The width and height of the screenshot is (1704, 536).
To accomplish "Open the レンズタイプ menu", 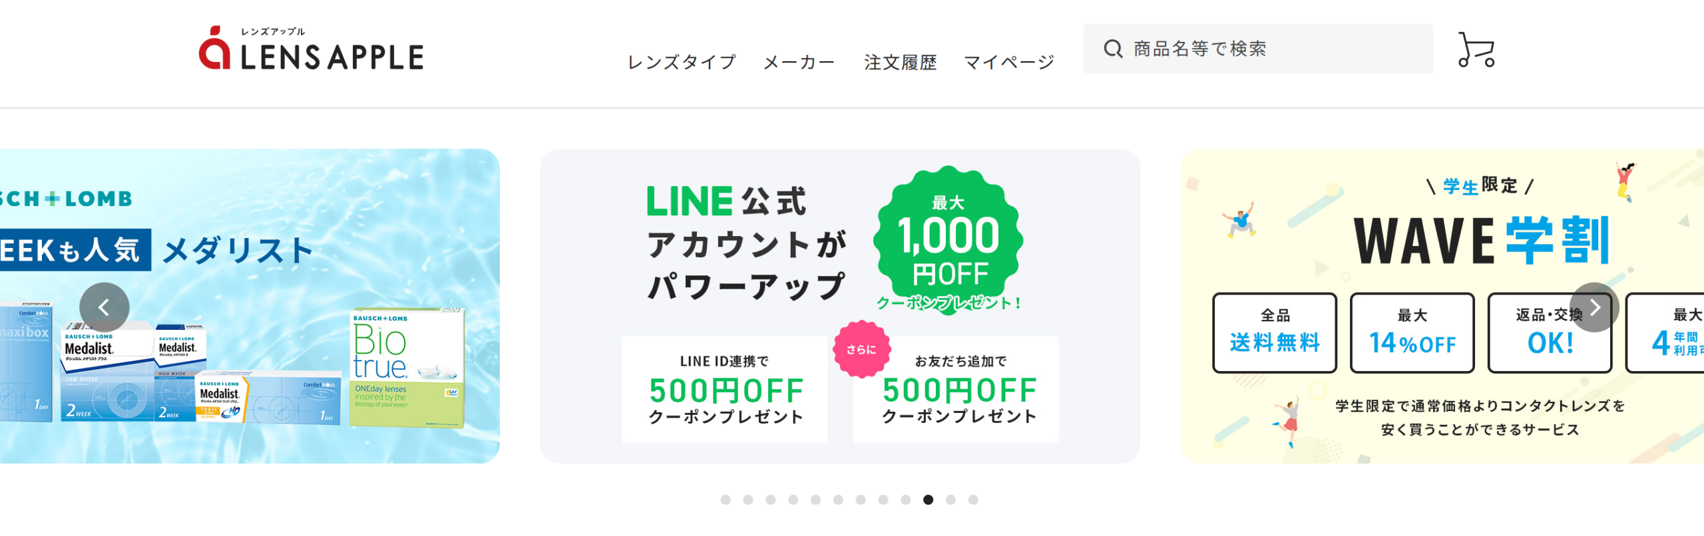I will click(x=682, y=63).
